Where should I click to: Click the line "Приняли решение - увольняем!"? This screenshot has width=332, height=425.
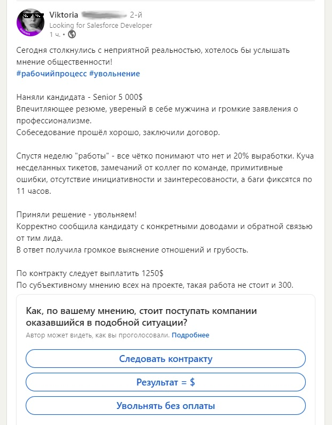76,215
